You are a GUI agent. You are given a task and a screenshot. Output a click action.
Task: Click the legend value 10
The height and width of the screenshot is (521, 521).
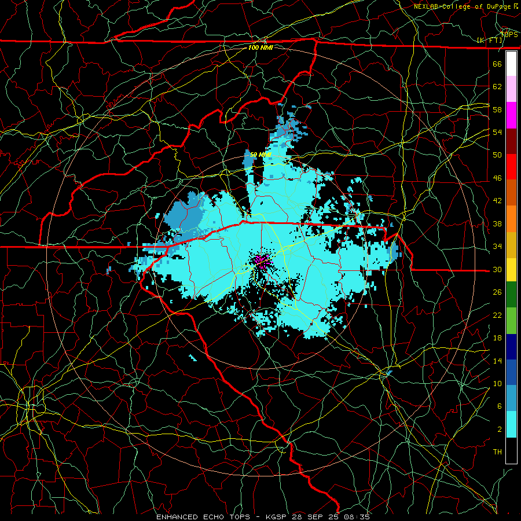497,384
